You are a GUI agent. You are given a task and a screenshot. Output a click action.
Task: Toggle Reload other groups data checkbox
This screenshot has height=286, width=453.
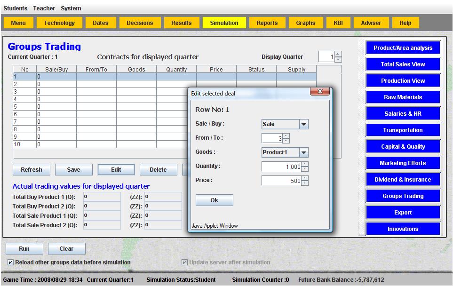tap(10, 262)
